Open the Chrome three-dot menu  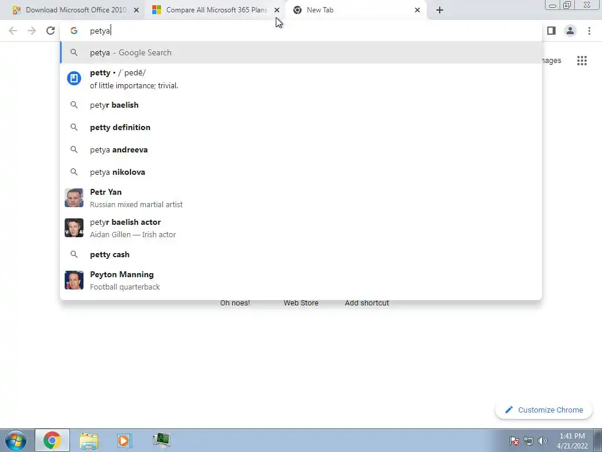pyautogui.click(x=589, y=31)
